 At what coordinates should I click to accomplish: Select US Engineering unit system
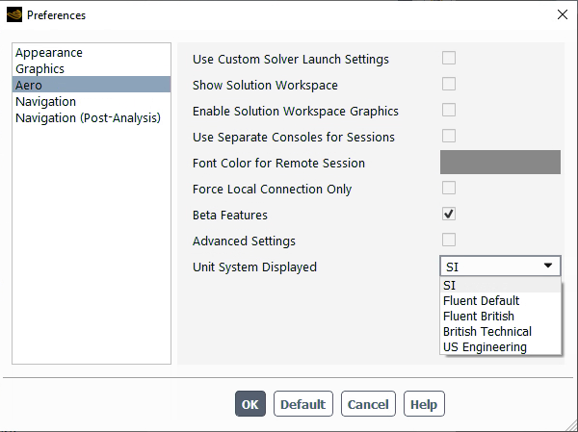pos(485,347)
